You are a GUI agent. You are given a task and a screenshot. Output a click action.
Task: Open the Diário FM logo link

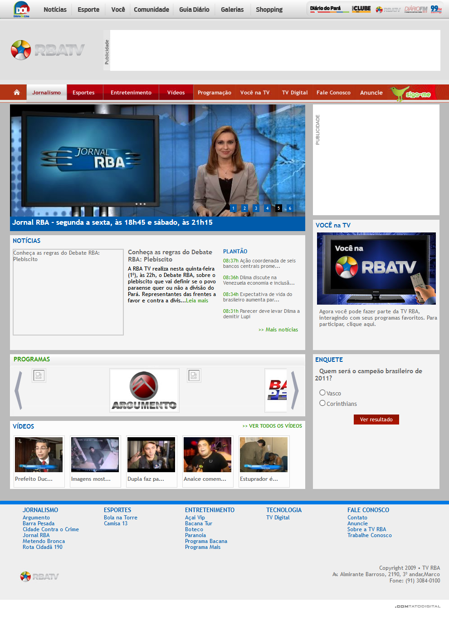pyautogui.click(x=416, y=9)
